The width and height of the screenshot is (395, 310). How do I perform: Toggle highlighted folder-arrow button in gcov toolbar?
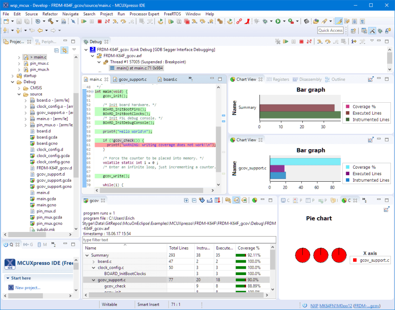click(236, 200)
